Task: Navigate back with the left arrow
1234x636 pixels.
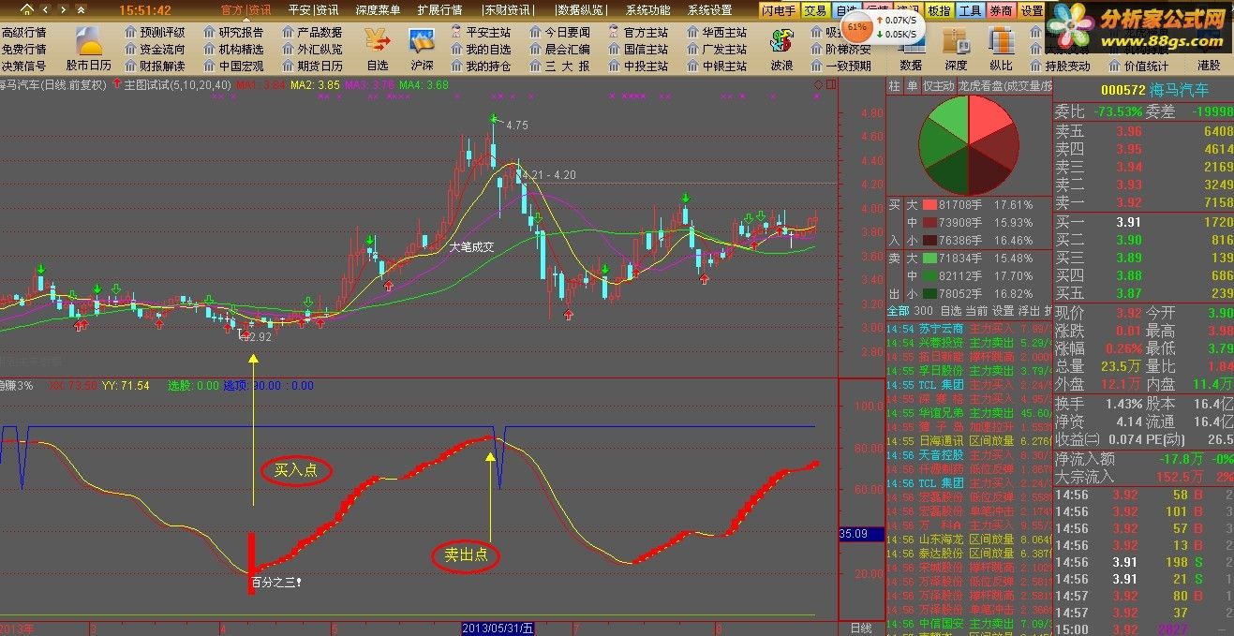Action: click(47, 10)
